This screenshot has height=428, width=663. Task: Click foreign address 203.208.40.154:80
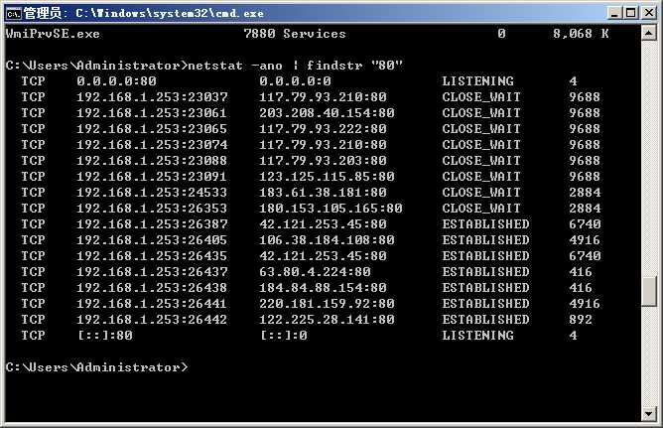[x=327, y=113]
